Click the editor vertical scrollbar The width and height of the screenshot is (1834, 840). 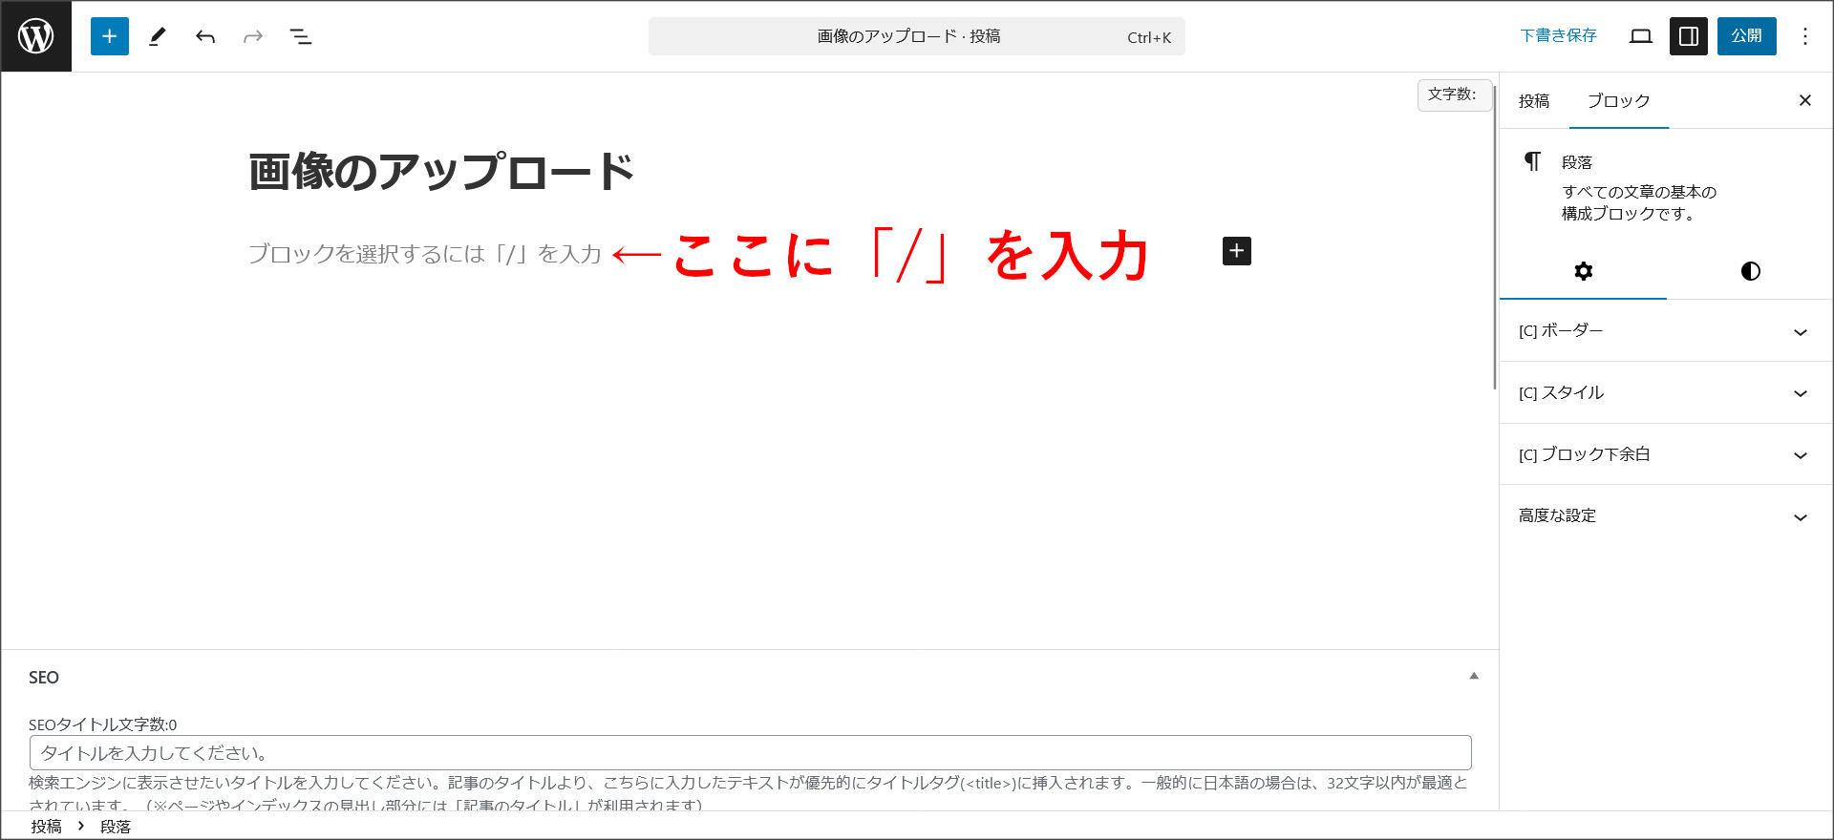click(1494, 239)
